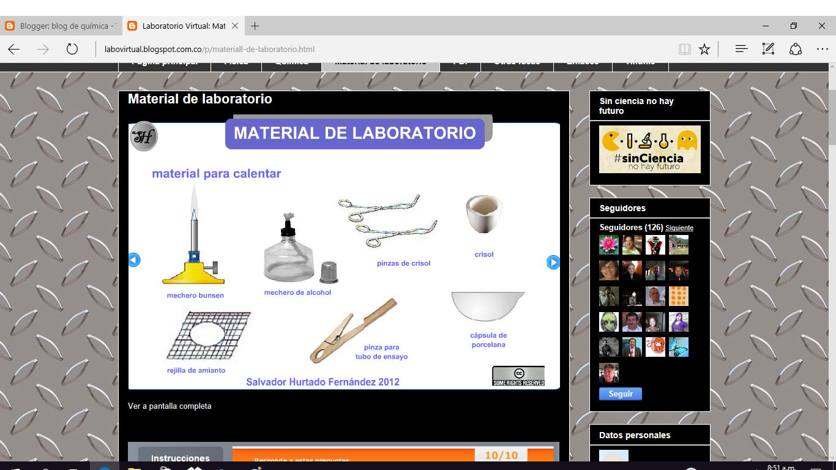Screen dimensions: 836x470
Task: Click the 'Datos personales' heading
Action: click(635, 435)
